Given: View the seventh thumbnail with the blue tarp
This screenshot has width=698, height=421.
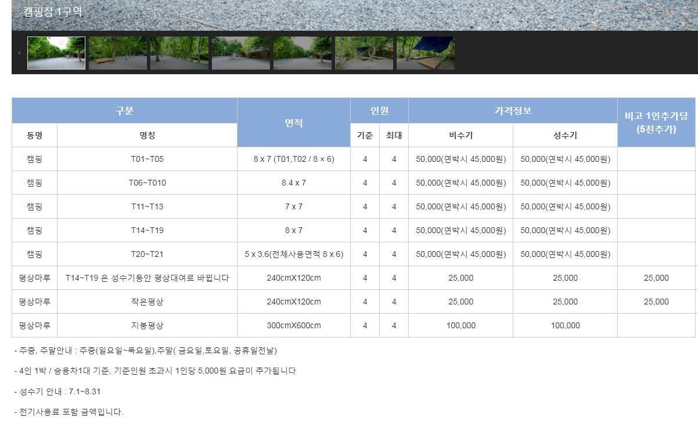Looking at the screenshot, I should coord(426,53).
